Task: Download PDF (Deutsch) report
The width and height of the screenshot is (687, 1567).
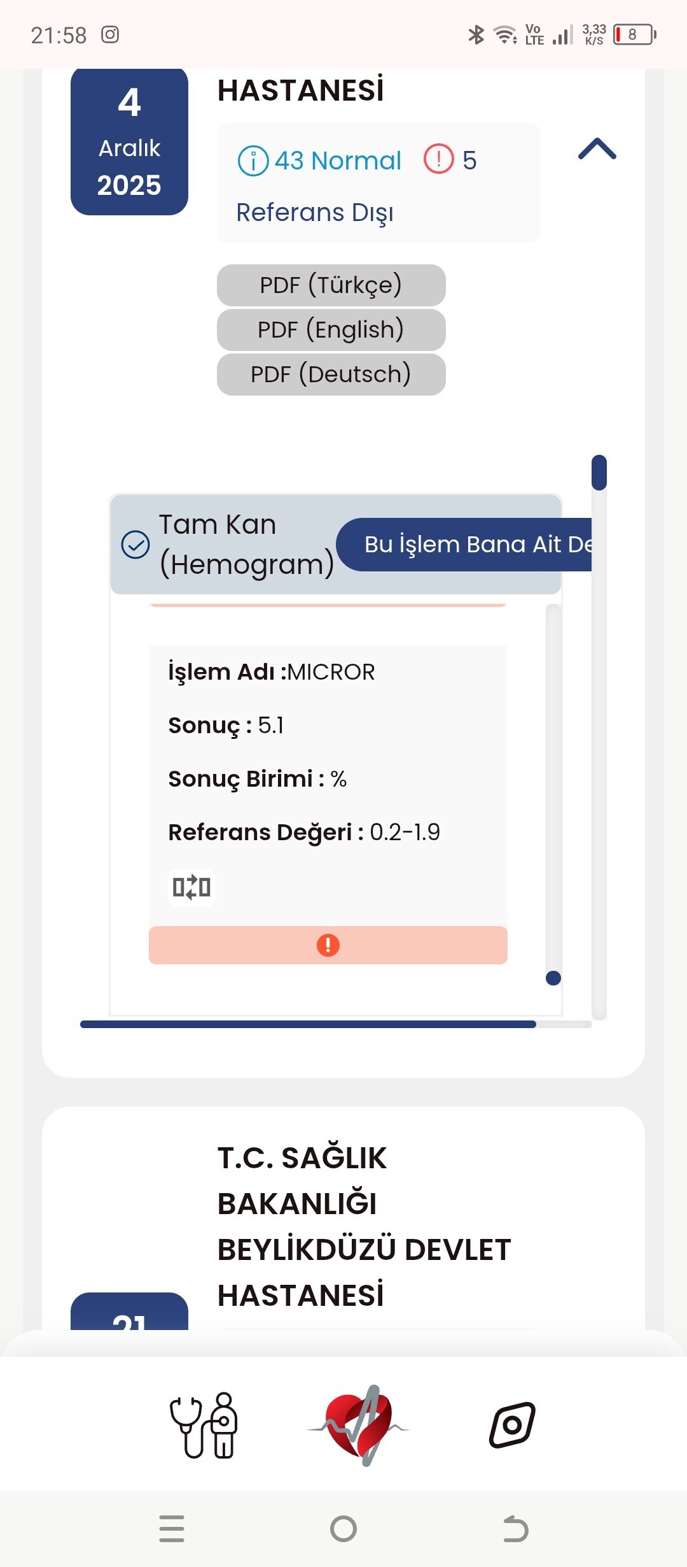Action: click(x=331, y=374)
